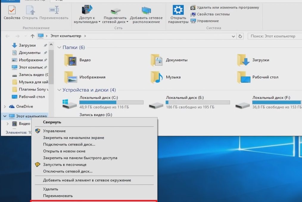The height and width of the screenshot is (202, 302).
Task: Click Добавить сетевое расположение icon
Action: click(x=146, y=10)
